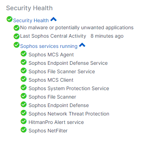Click check icon beside Last Sophos Central Activity
The height and width of the screenshot is (144, 149).
(x=17, y=36)
